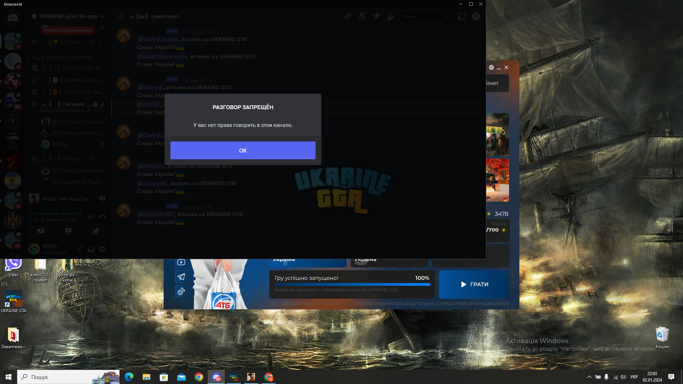Click the @David Stepanenko mention
The height and width of the screenshot is (384, 683).
point(162,57)
